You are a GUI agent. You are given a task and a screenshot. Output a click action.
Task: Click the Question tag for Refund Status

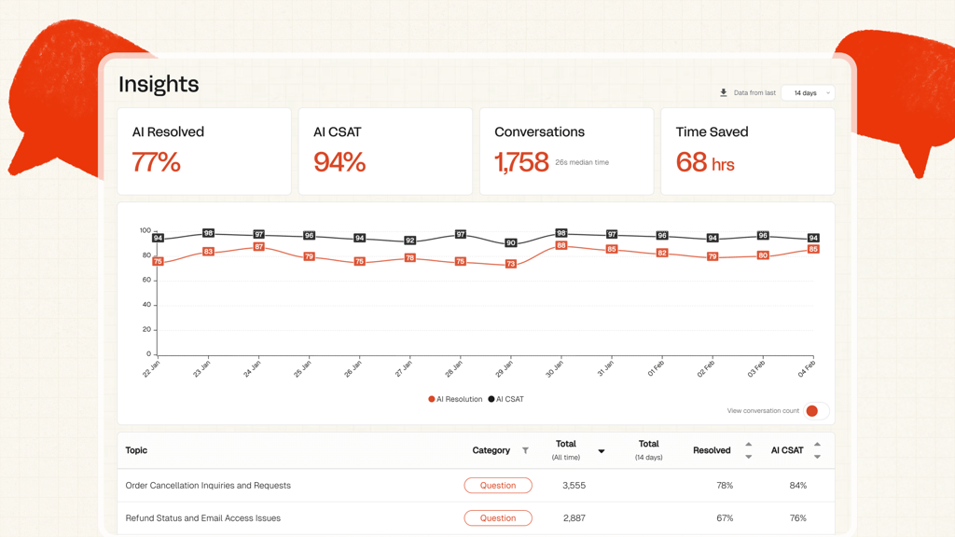coord(498,518)
